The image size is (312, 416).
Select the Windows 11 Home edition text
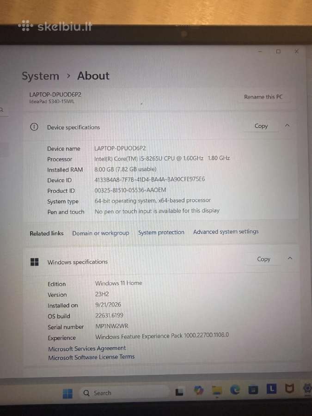pos(119,283)
